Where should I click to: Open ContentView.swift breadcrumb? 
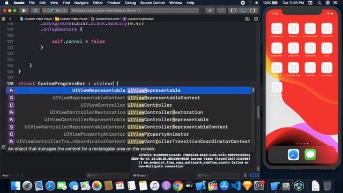click(x=106, y=19)
